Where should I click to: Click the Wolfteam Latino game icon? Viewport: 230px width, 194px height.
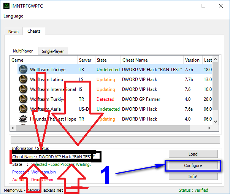23,79
